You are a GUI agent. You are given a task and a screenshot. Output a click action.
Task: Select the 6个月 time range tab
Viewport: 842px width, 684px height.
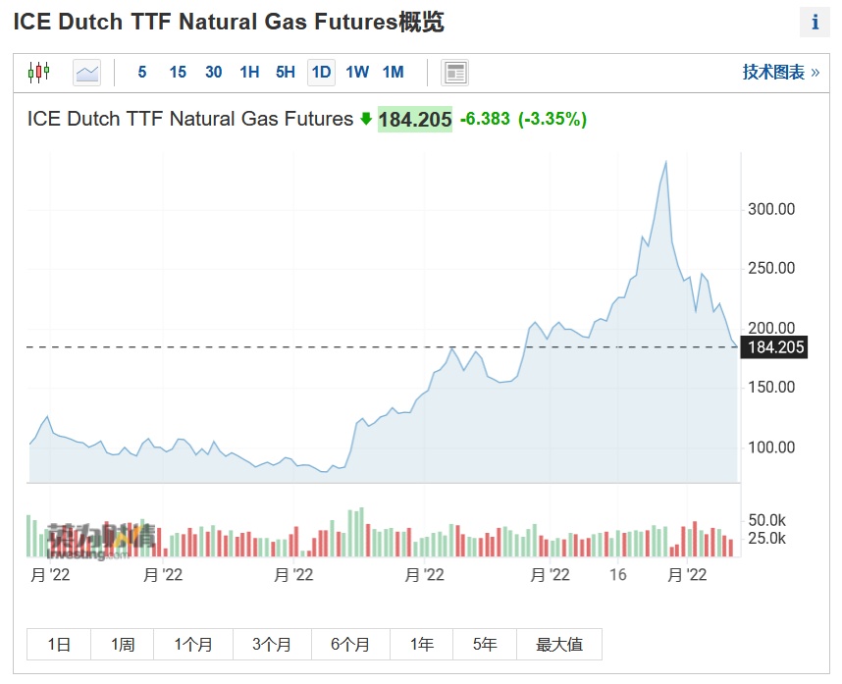coord(350,645)
